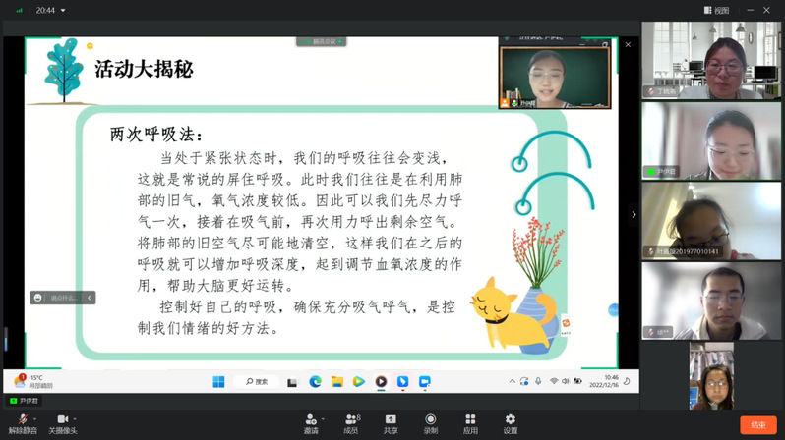Open the Invite (邀请) panel

click(x=311, y=420)
